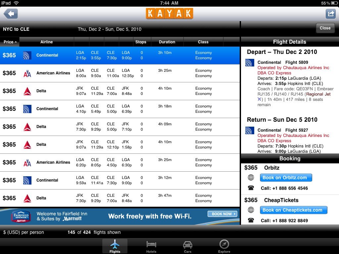Image resolution: width=339 pixels, height=254 pixels.
Task: Tap the 145 of 424 flights shown text
Action: [x=94, y=233]
